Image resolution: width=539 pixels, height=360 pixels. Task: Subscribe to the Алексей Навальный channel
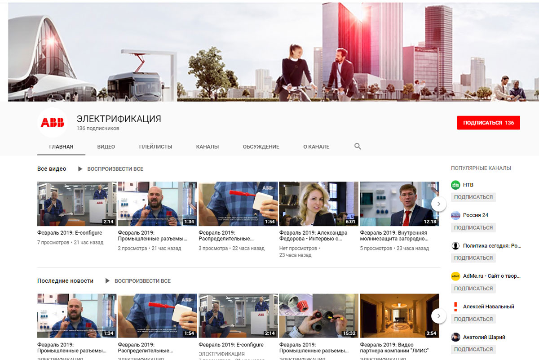coord(473,319)
